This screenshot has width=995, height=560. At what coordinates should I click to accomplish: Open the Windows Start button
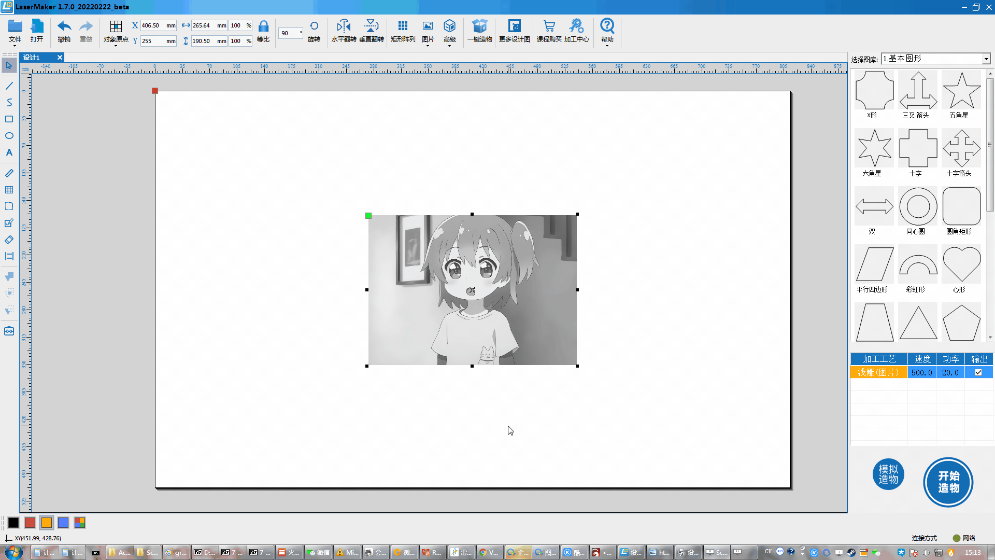tap(14, 552)
